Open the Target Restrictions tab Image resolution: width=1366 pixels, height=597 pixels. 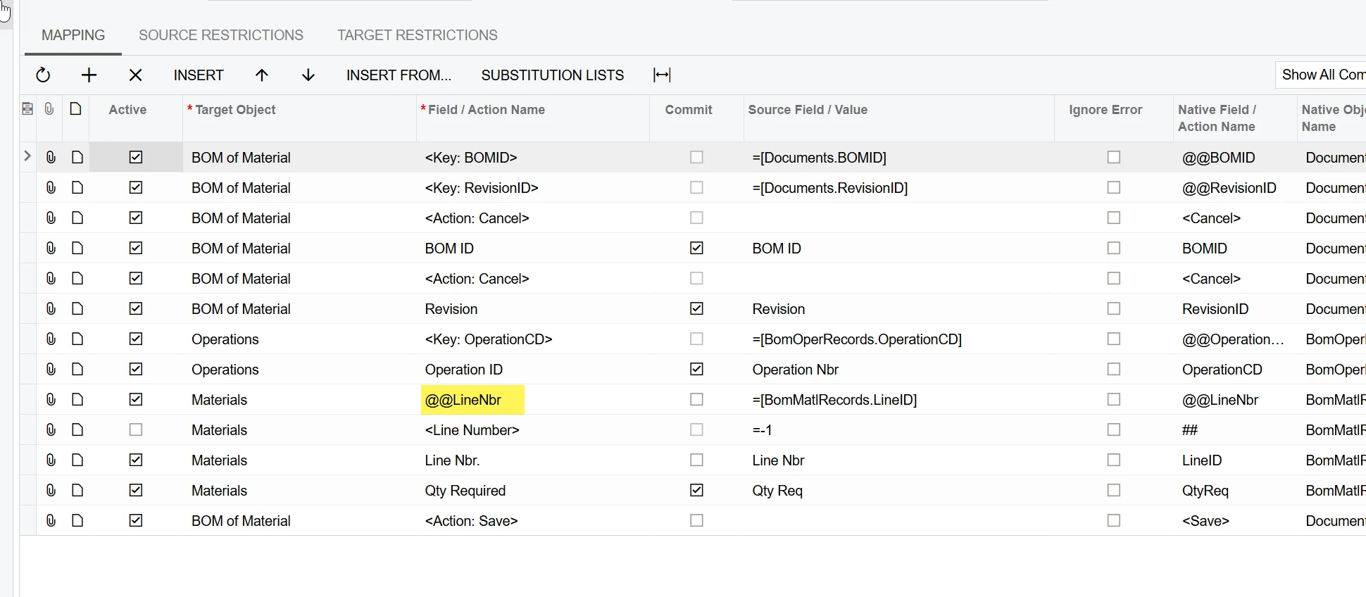pyautogui.click(x=417, y=35)
